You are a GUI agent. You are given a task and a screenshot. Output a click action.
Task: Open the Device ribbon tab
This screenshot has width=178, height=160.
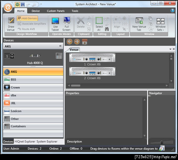pos(36,11)
